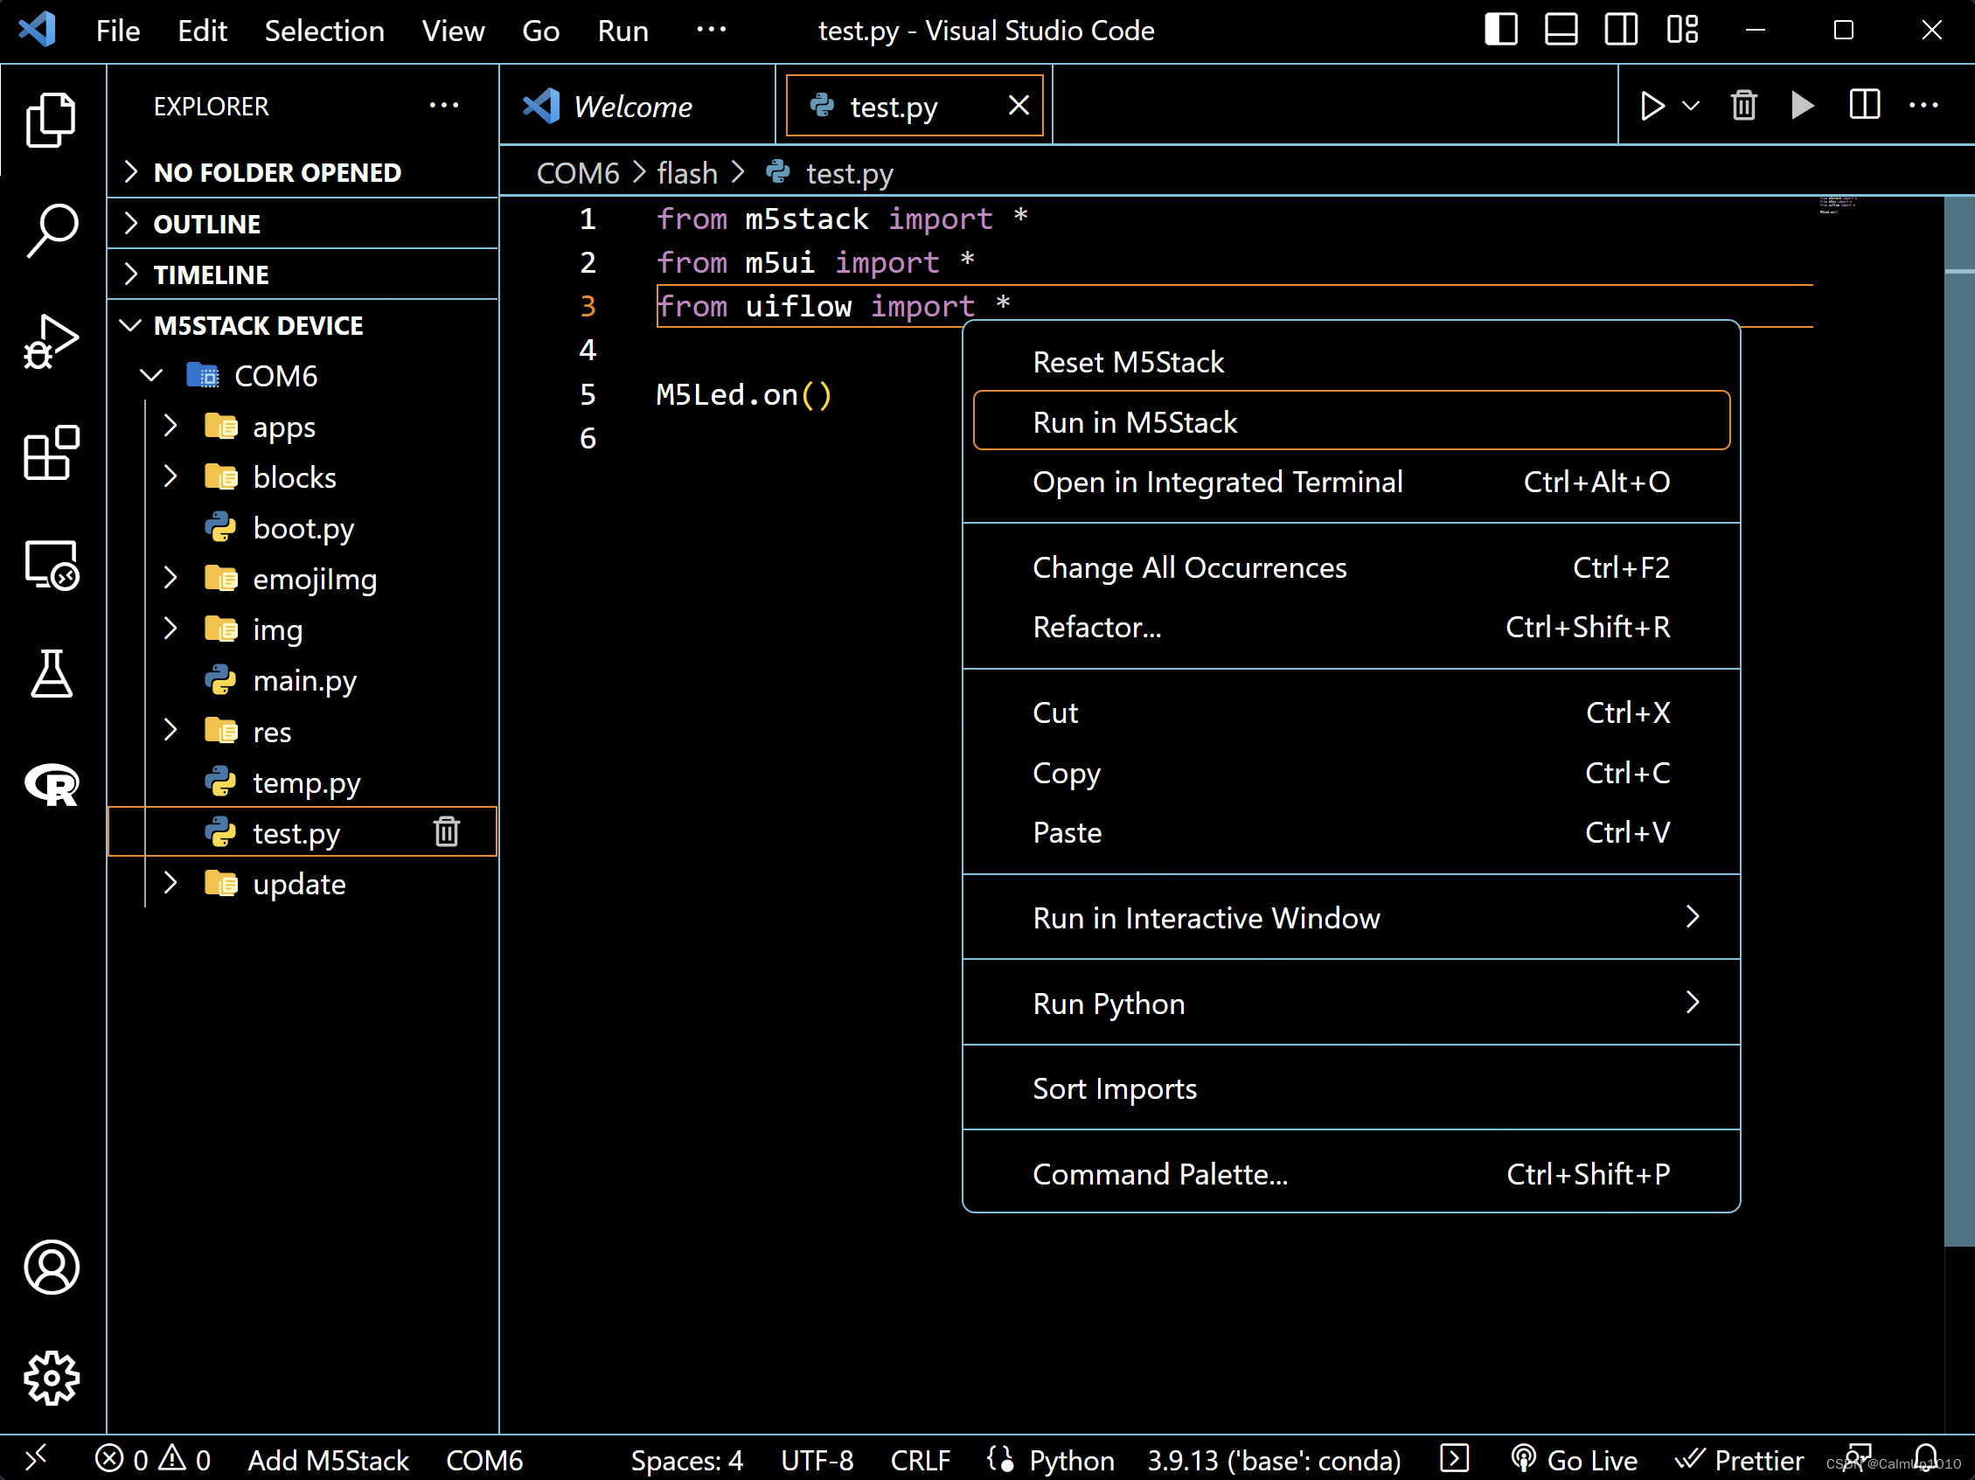Switch to the Welcome tab

click(x=636, y=107)
